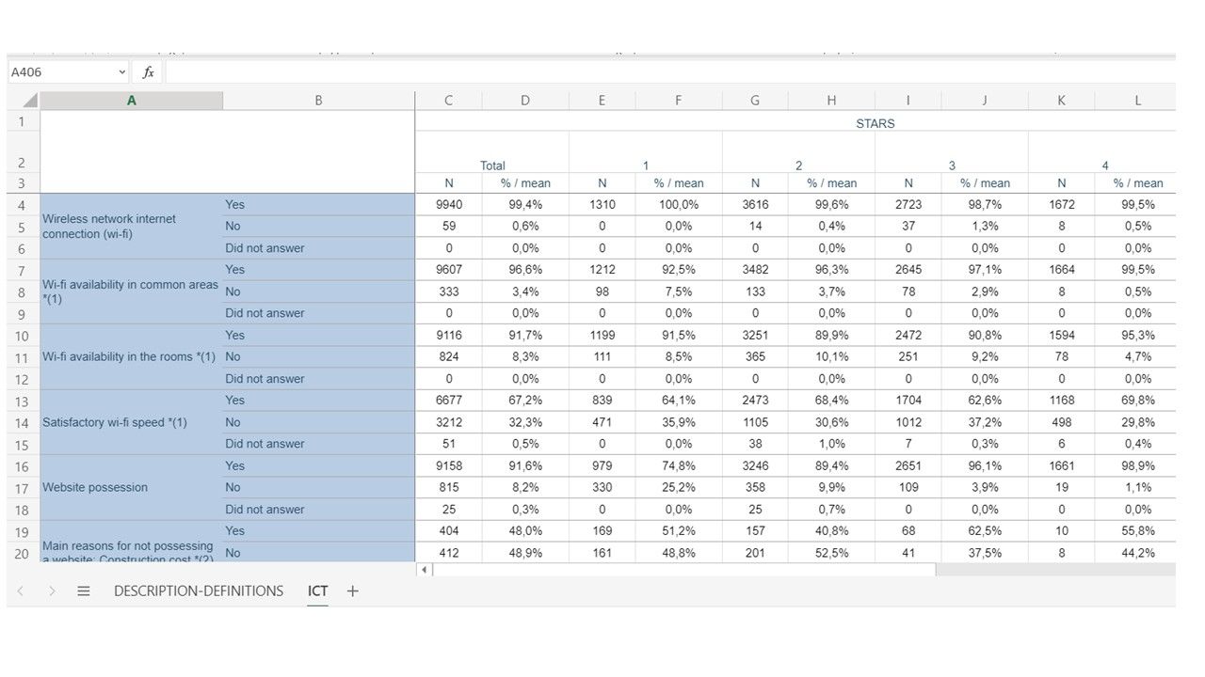Select 'Satisfactory wi-fi speed' cell
The height and width of the screenshot is (677, 1205).
(132, 422)
